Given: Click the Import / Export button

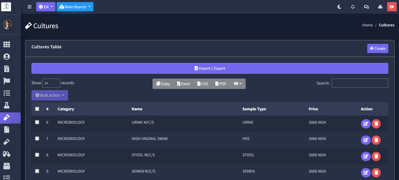Looking at the screenshot, I should [210, 69].
